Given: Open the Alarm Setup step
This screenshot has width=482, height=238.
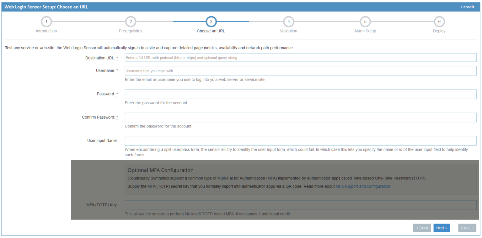Looking at the screenshot, I should [365, 22].
